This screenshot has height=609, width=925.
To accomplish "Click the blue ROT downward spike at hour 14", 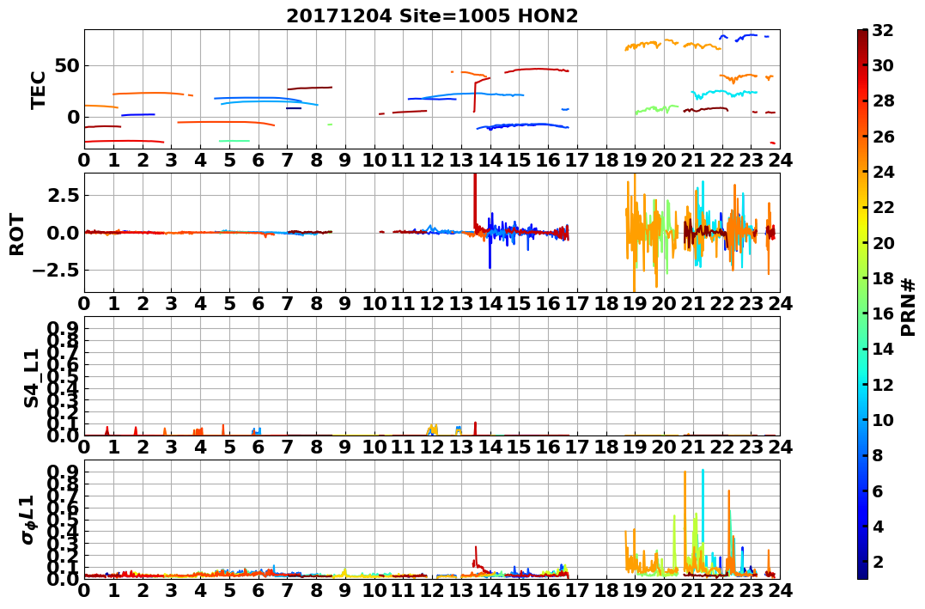I will click(x=490, y=251).
